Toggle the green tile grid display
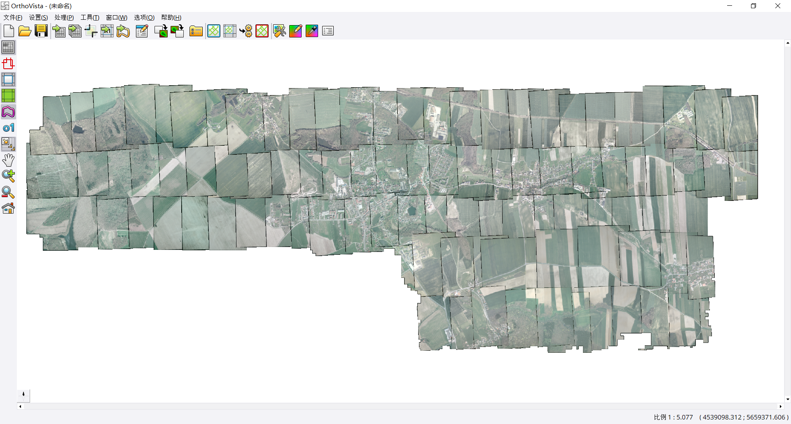791x424 pixels. pos(8,96)
